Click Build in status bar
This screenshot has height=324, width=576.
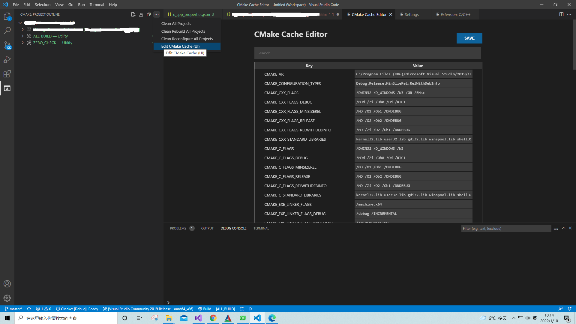pos(205,309)
